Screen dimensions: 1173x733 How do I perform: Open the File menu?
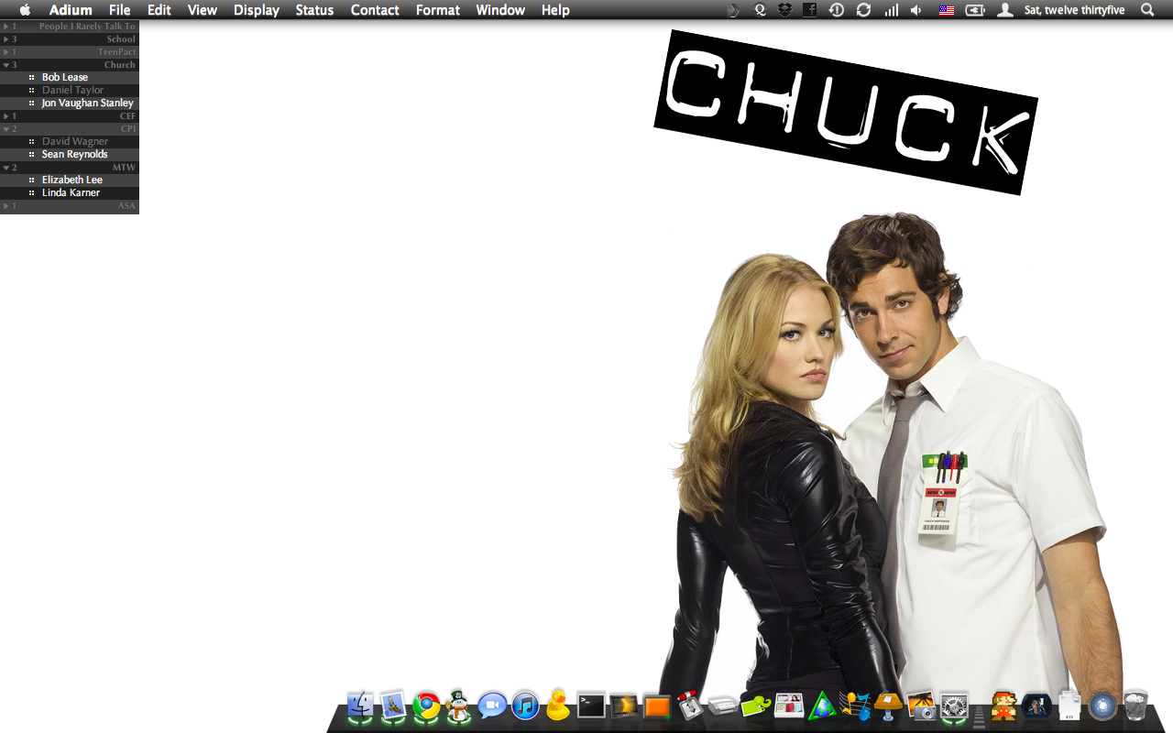point(120,10)
